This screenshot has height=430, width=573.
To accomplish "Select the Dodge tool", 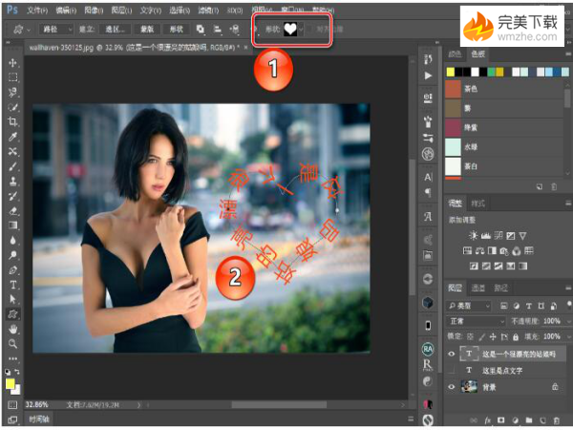I will pos(12,255).
